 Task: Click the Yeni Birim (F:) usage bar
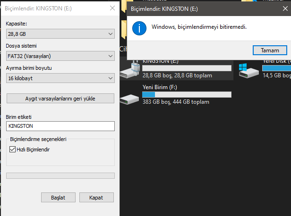point(187,94)
